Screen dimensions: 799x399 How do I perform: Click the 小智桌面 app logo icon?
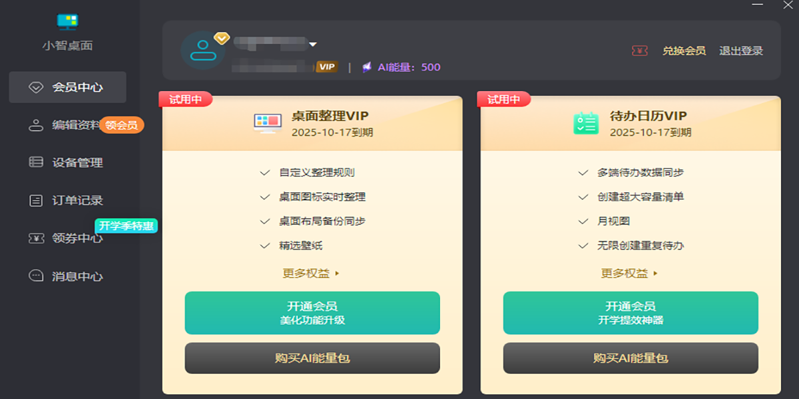(x=67, y=21)
